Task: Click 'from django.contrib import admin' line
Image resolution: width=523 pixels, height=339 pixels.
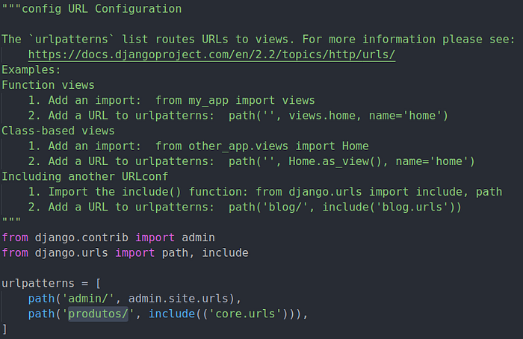Action: [x=108, y=237]
